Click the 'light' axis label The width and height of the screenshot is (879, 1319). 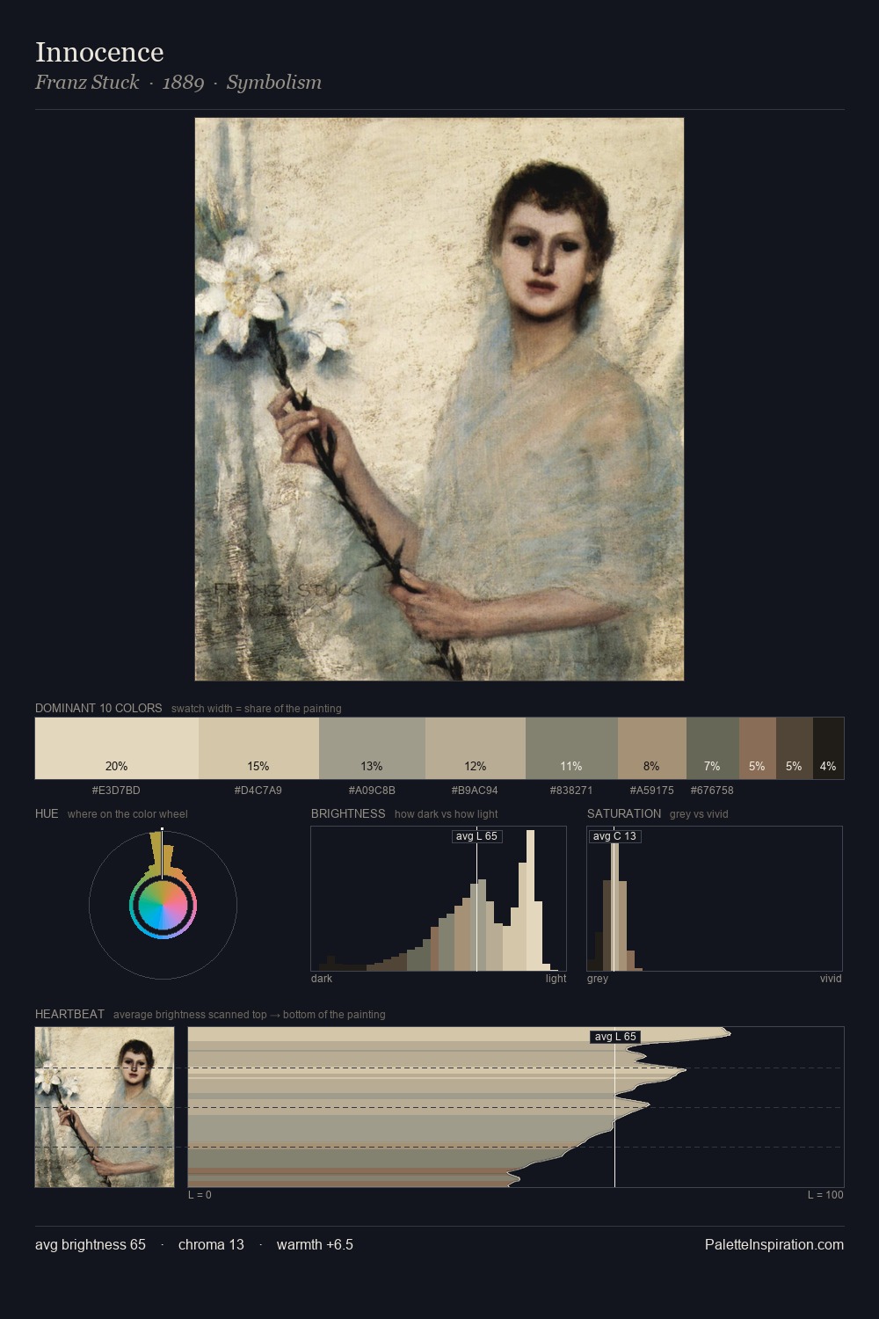tap(556, 979)
